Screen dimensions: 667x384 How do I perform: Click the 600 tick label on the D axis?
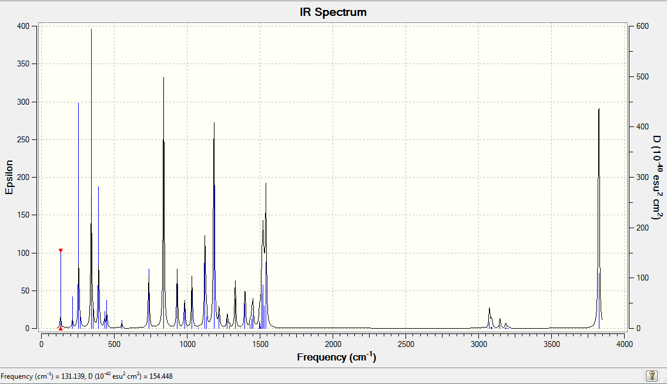pyautogui.click(x=642, y=26)
